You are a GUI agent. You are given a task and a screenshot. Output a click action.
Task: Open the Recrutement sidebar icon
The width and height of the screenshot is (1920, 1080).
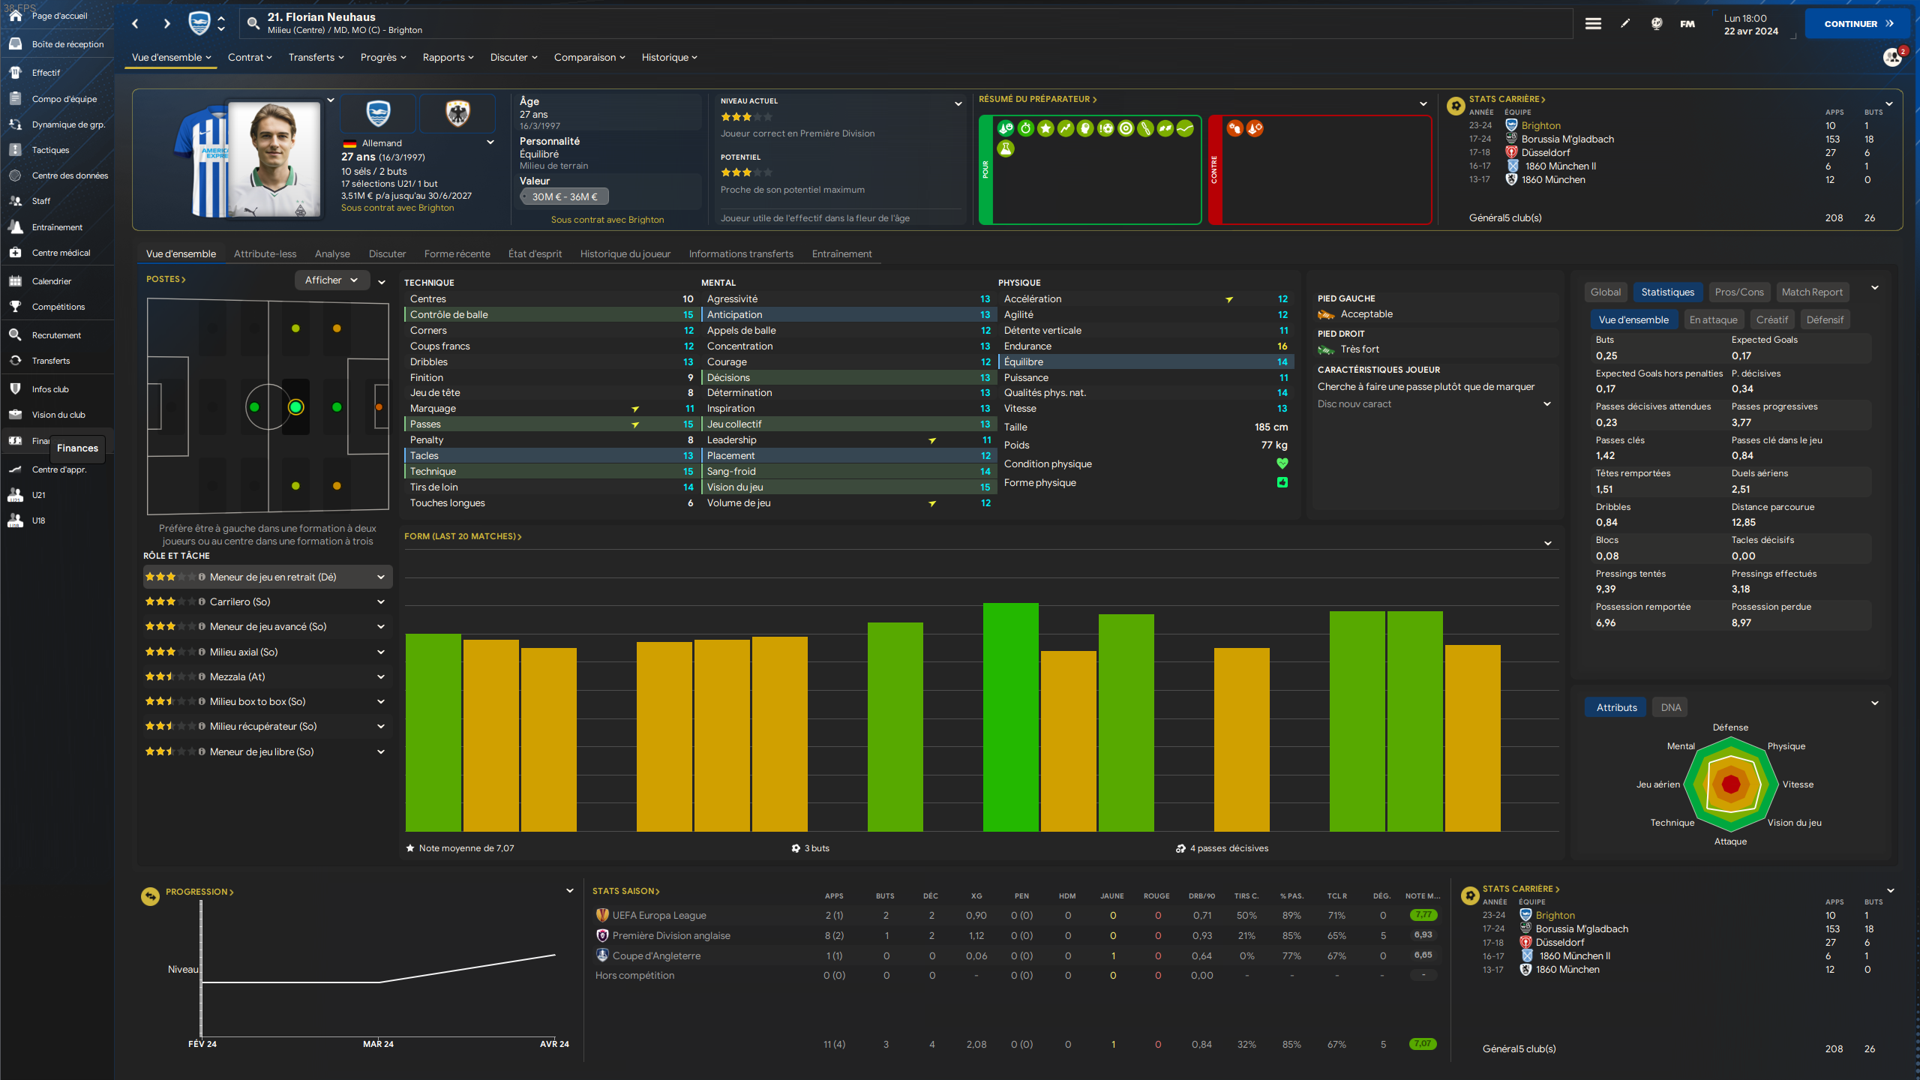15,335
